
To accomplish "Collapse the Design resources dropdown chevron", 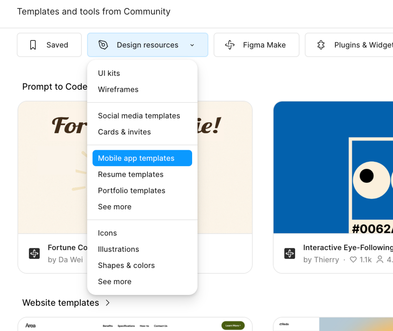I will (x=192, y=45).
